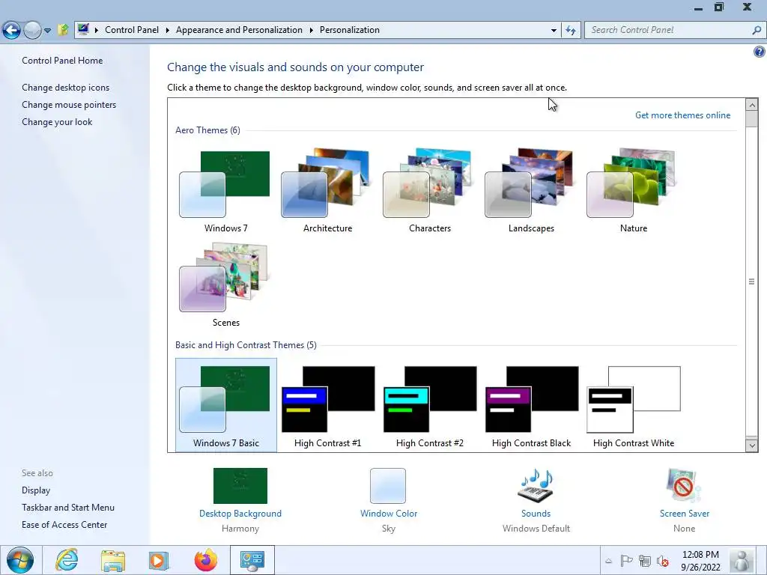Launch Internet Explorer from the taskbar
Screen dimensions: 767x575
click(x=67, y=560)
